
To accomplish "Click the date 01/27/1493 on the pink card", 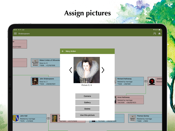I will [17, 47].
